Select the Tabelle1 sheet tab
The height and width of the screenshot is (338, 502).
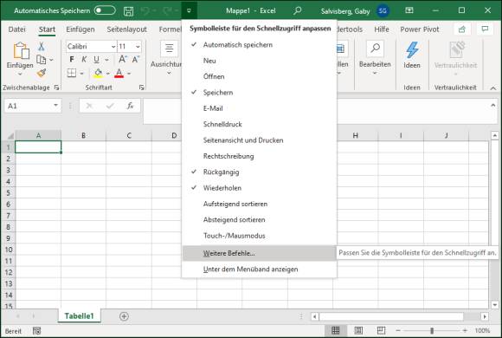point(79,316)
